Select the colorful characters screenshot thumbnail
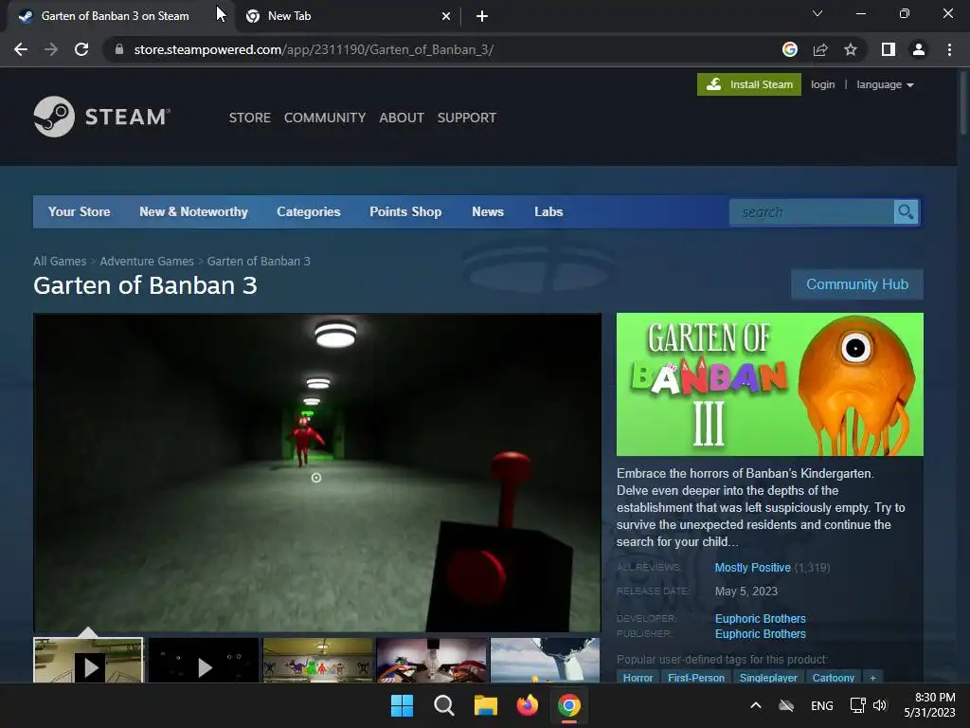The width and height of the screenshot is (970, 728). point(317,661)
